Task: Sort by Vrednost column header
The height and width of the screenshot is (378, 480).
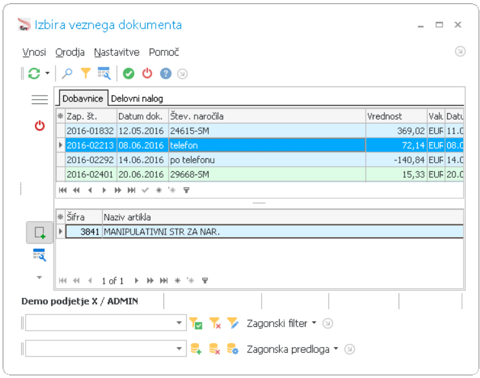Action: pos(396,116)
